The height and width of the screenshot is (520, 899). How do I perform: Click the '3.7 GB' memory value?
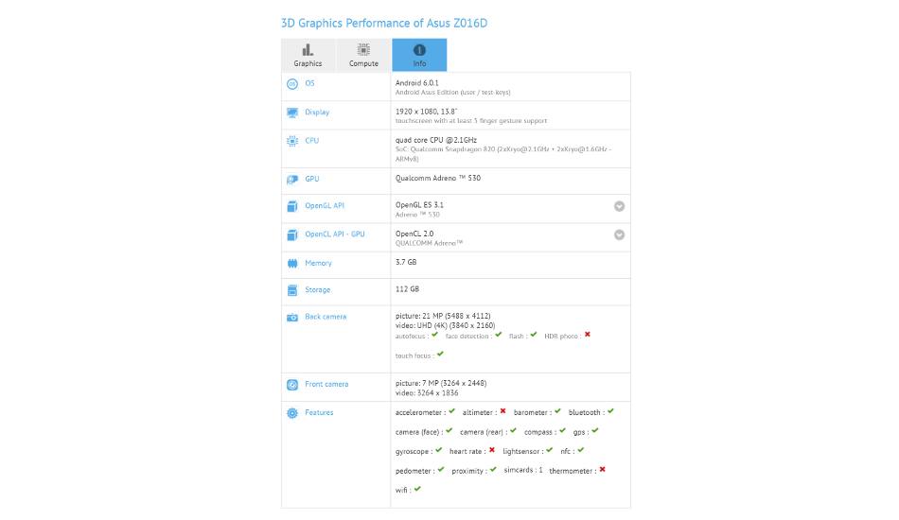point(406,262)
